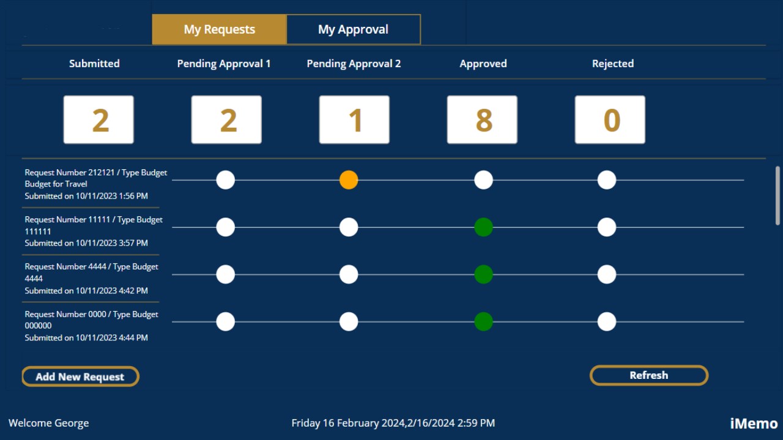
Task: Select the Submitted count box showing 2
Action: [99, 120]
